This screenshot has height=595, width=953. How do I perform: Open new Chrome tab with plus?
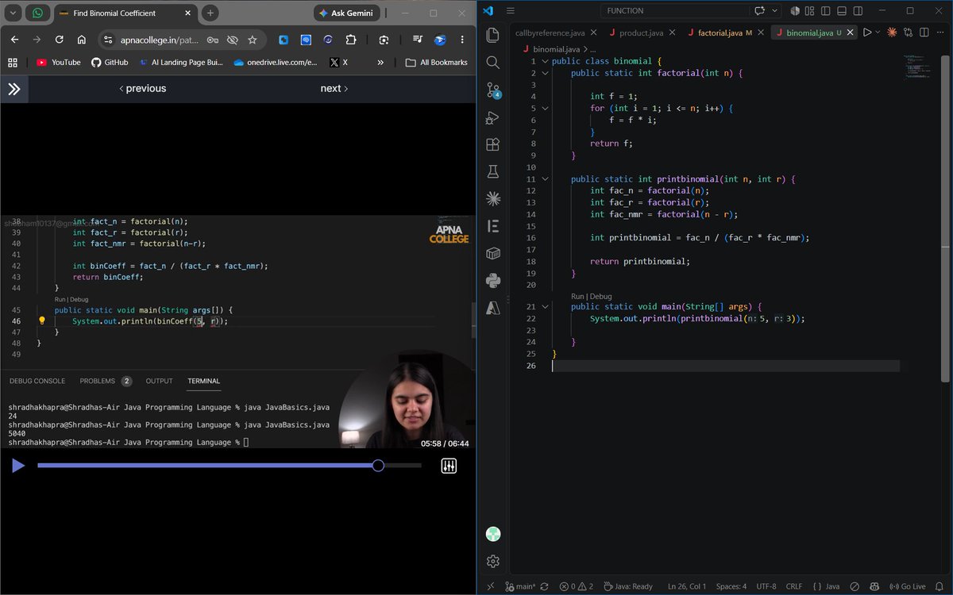[x=210, y=13]
